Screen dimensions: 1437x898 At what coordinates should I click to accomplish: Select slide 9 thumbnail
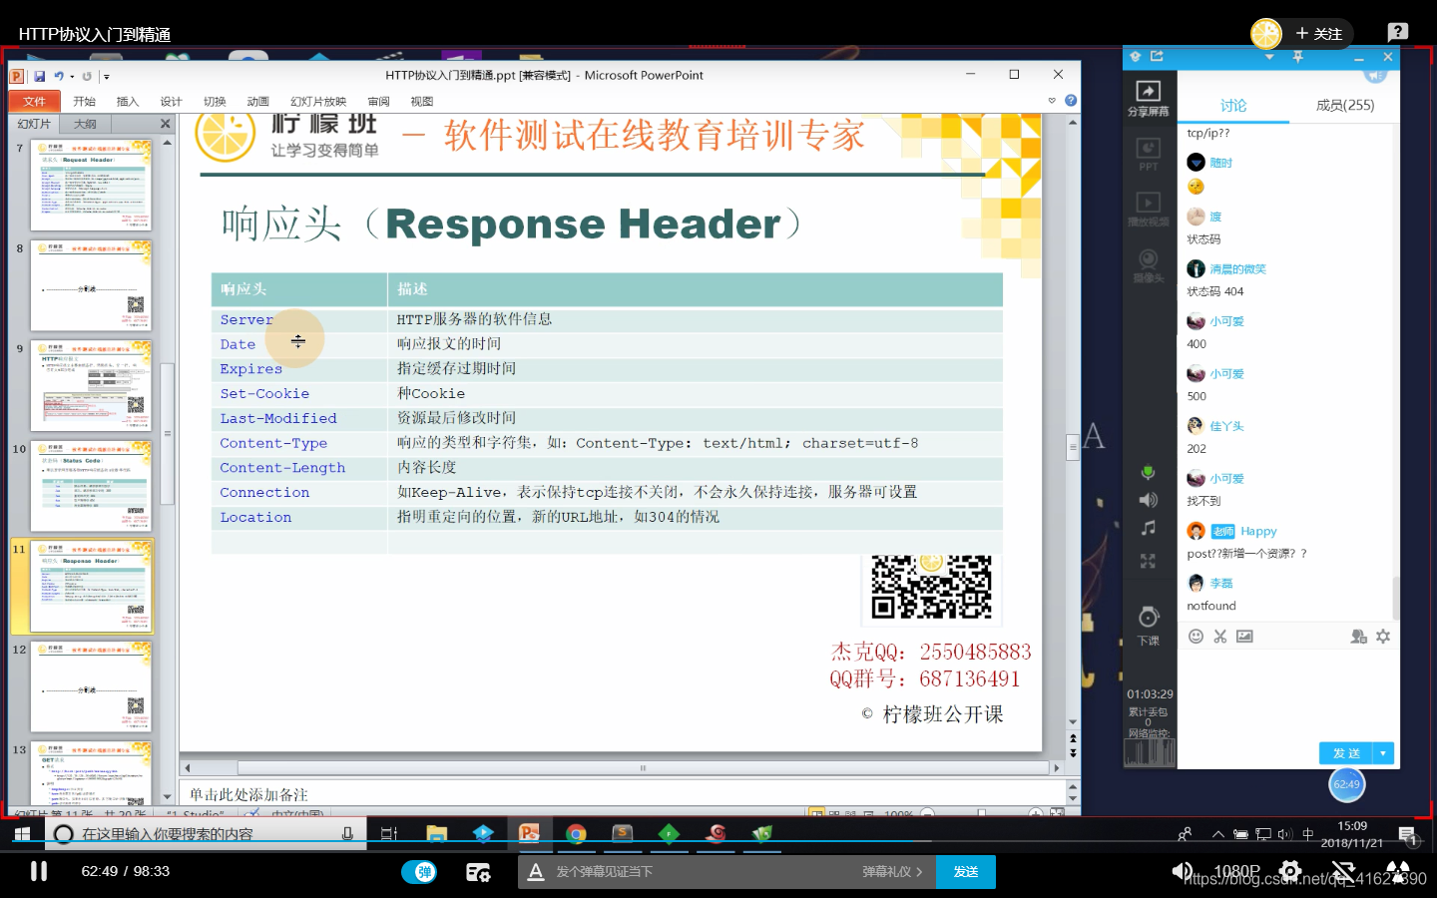pyautogui.click(x=91, y=386)
